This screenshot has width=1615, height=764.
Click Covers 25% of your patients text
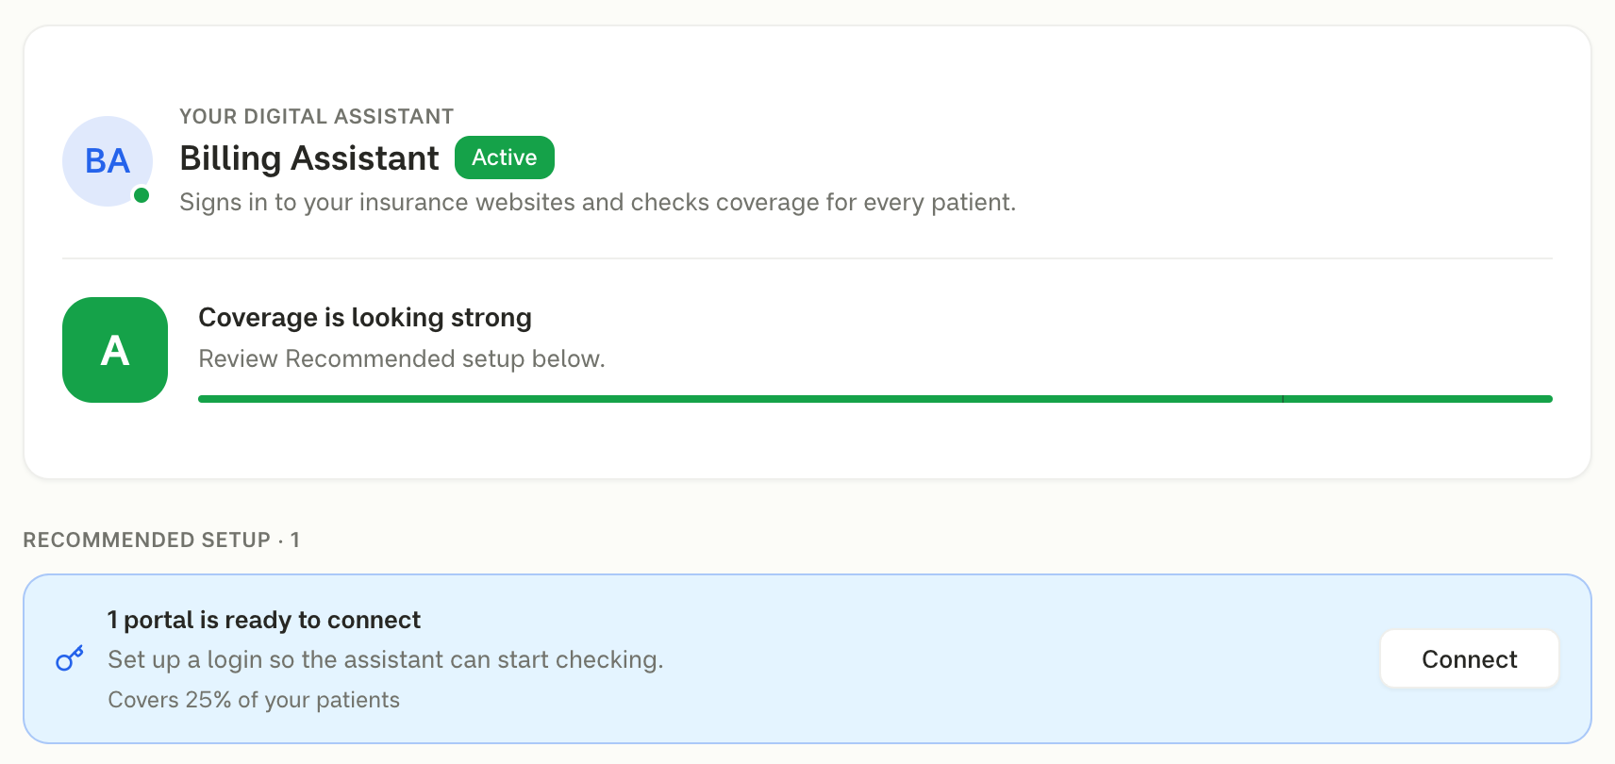click(254, 700)
